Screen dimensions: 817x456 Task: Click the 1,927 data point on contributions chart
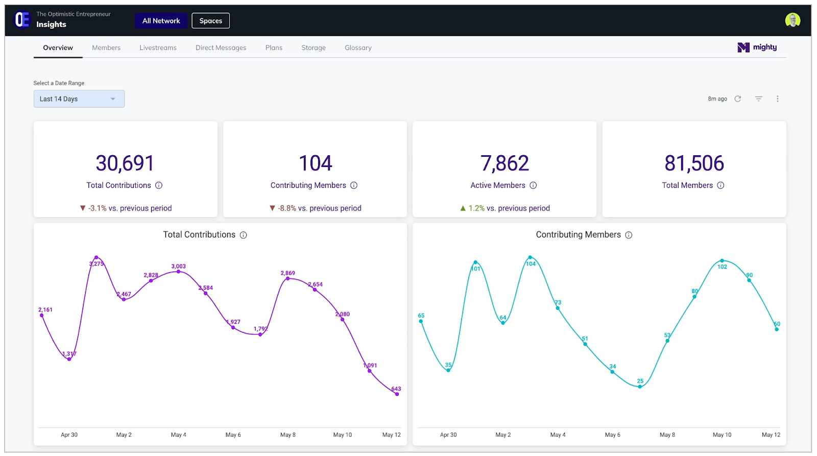coord(233,327)
